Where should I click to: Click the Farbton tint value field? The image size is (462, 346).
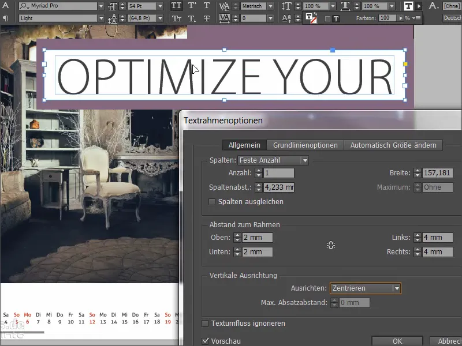pyautogui.click(x=388, y=18)
